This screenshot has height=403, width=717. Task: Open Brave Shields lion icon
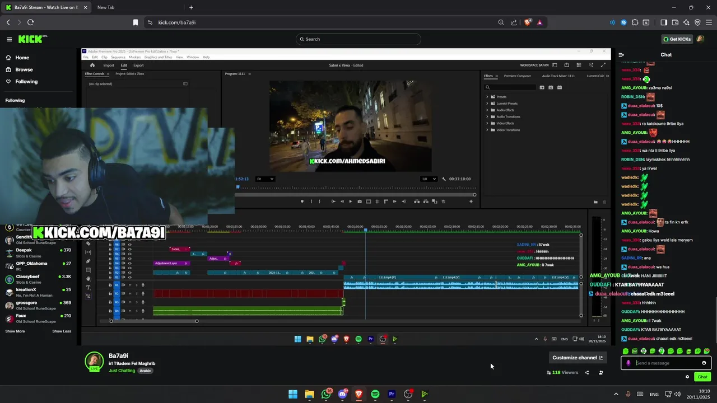pyautogui.click(x=528, y=22)
